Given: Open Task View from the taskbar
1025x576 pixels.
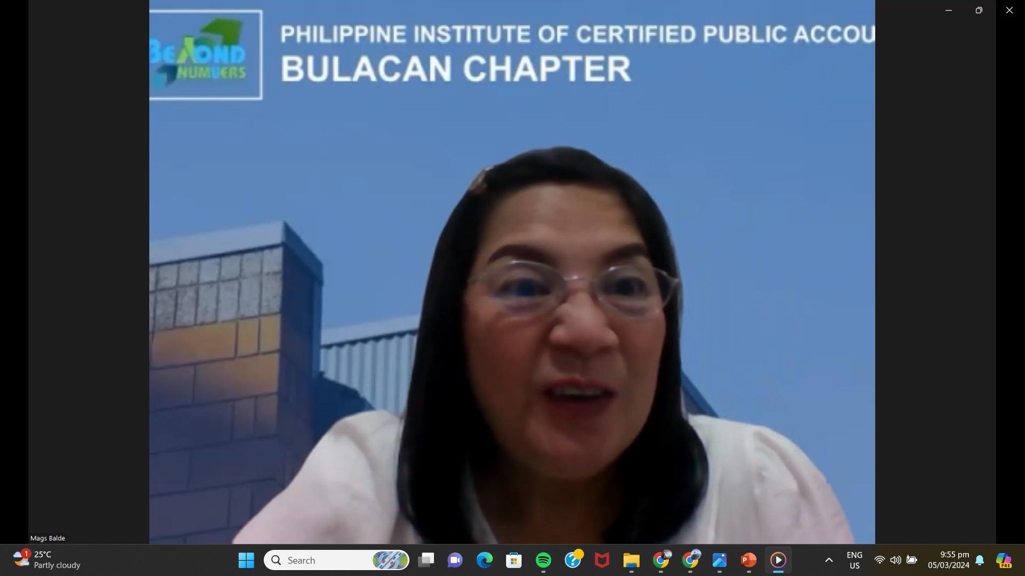Looking at the screenshot, I should point(425,560).
